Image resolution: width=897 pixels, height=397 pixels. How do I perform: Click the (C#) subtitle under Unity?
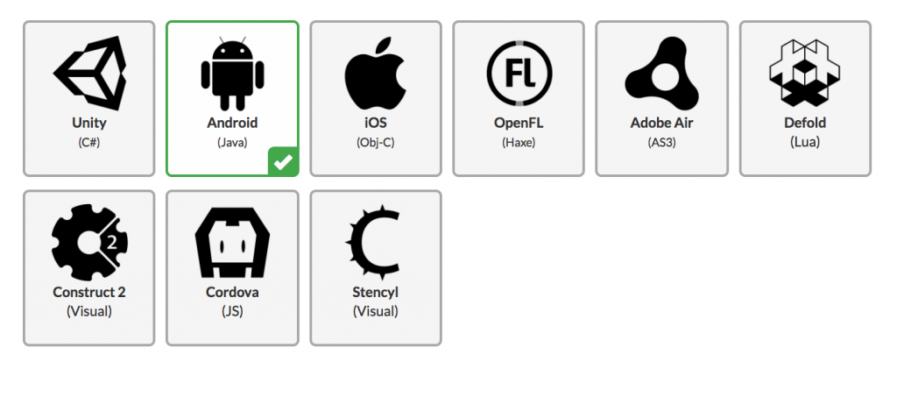pyautogui.click(x=89, y=143)
